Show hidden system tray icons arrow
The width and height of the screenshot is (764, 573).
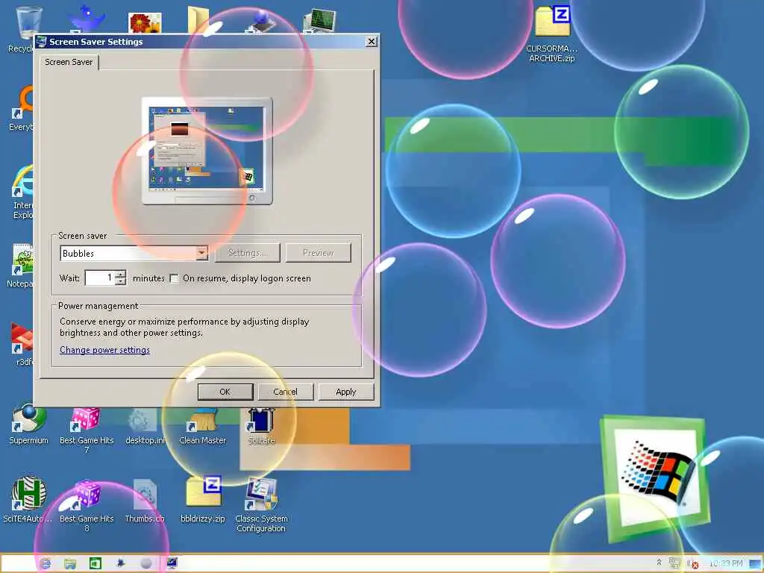click(659, 563)
